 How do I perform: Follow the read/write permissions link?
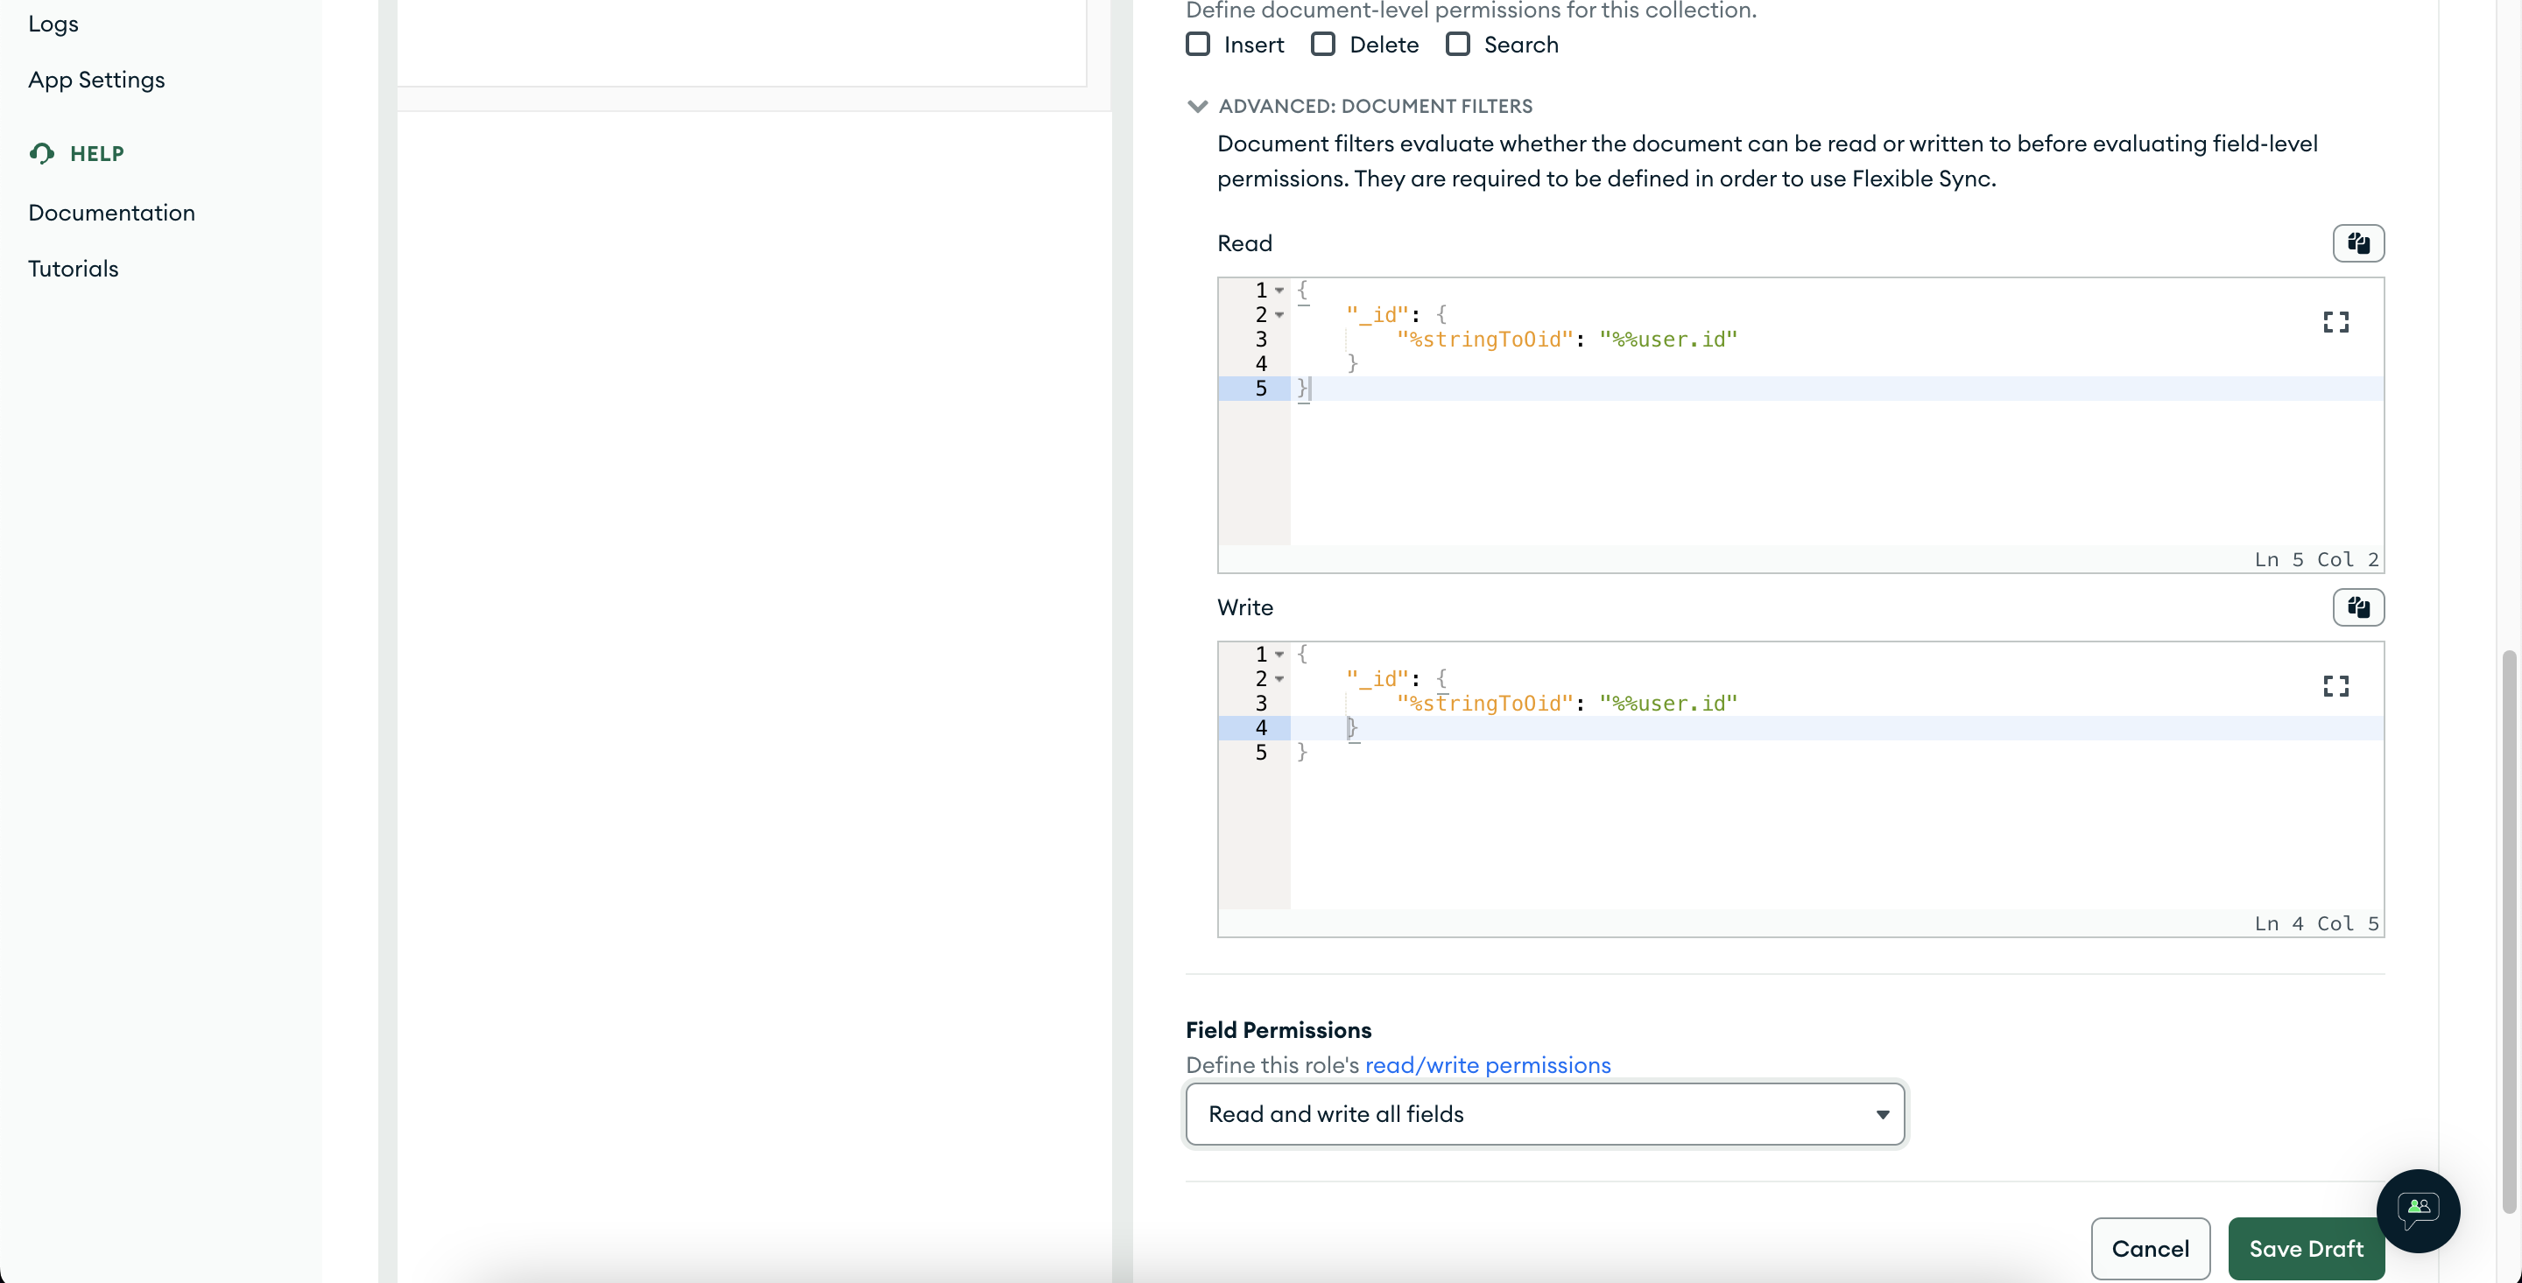1487,1065
